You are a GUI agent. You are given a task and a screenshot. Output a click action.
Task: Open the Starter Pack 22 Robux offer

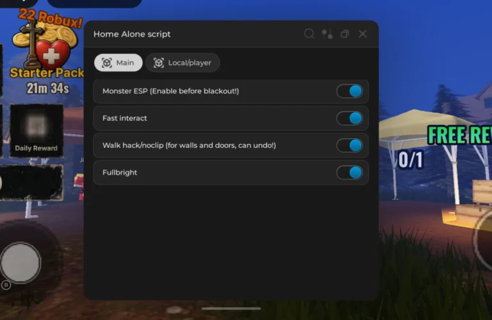click(x=47, y=44)
